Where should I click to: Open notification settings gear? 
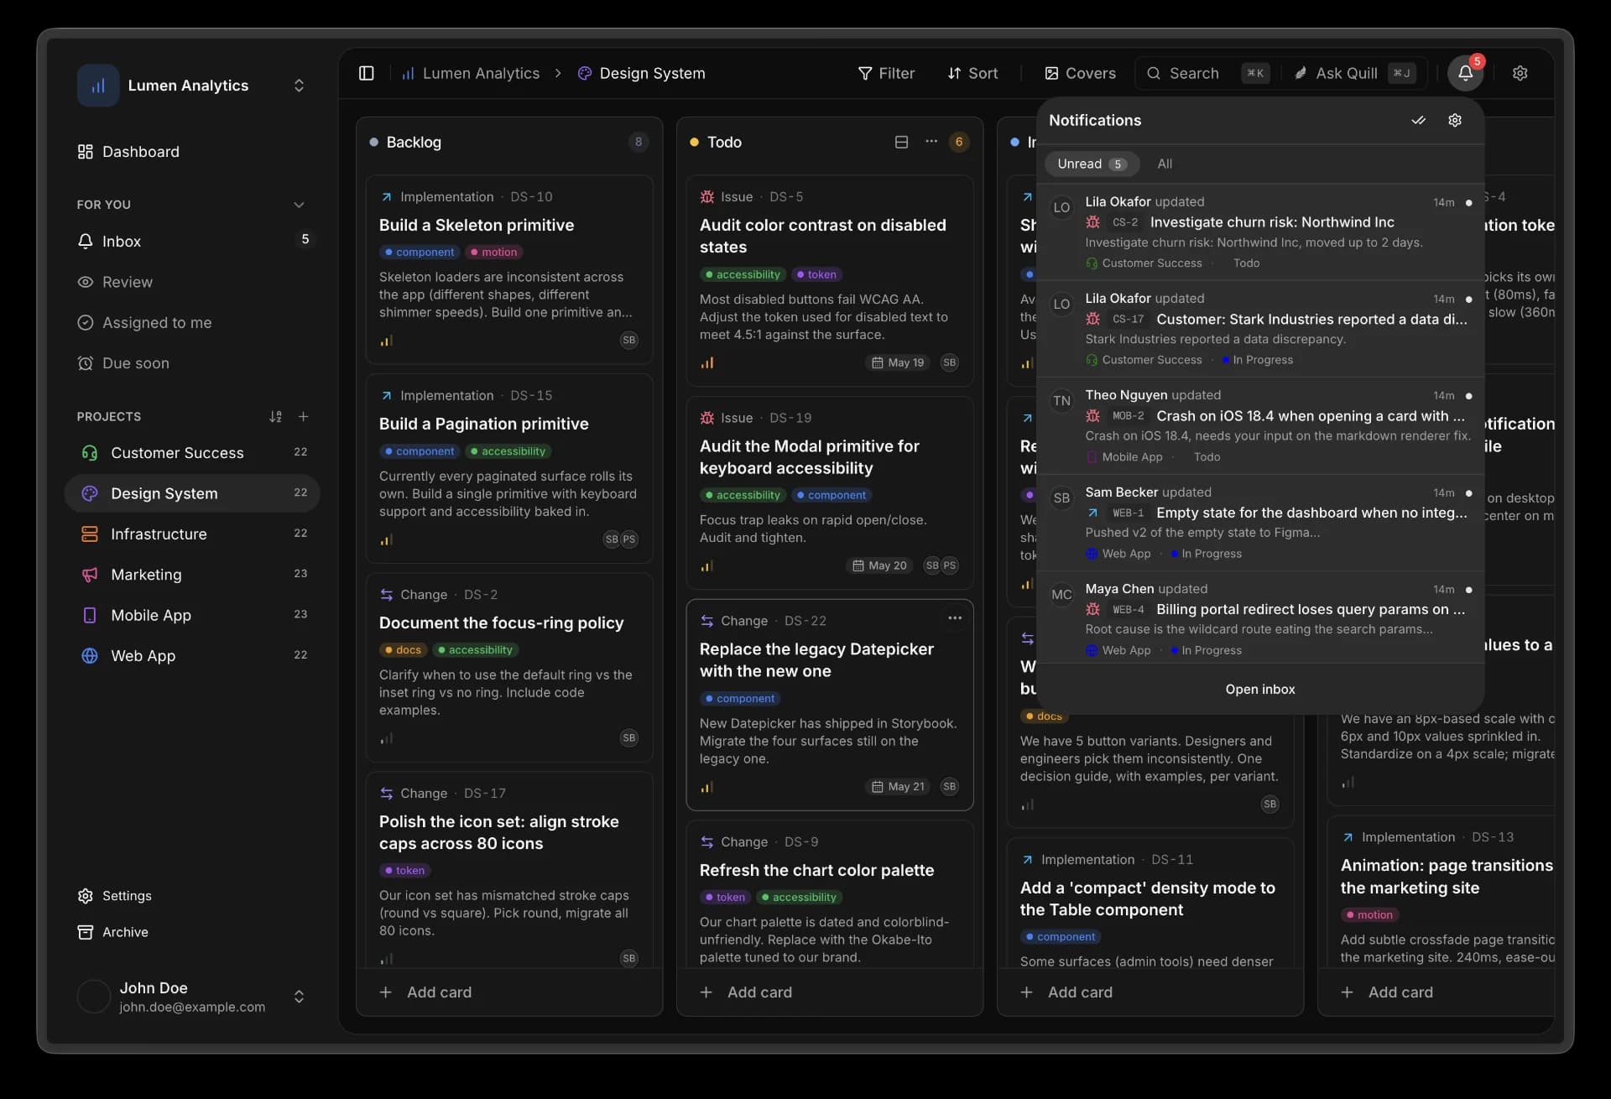pos(1455,120)
